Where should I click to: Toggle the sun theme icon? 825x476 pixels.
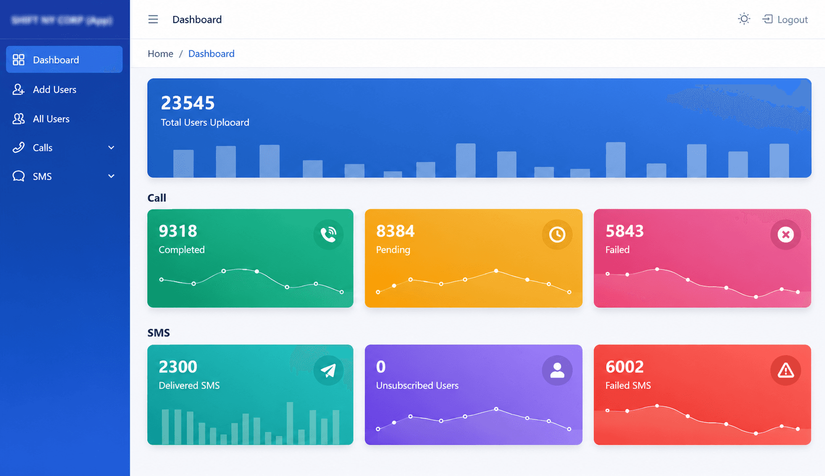(x=744, y=19)
